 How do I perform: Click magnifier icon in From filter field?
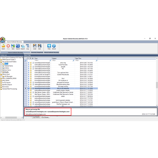coord(50,61)
